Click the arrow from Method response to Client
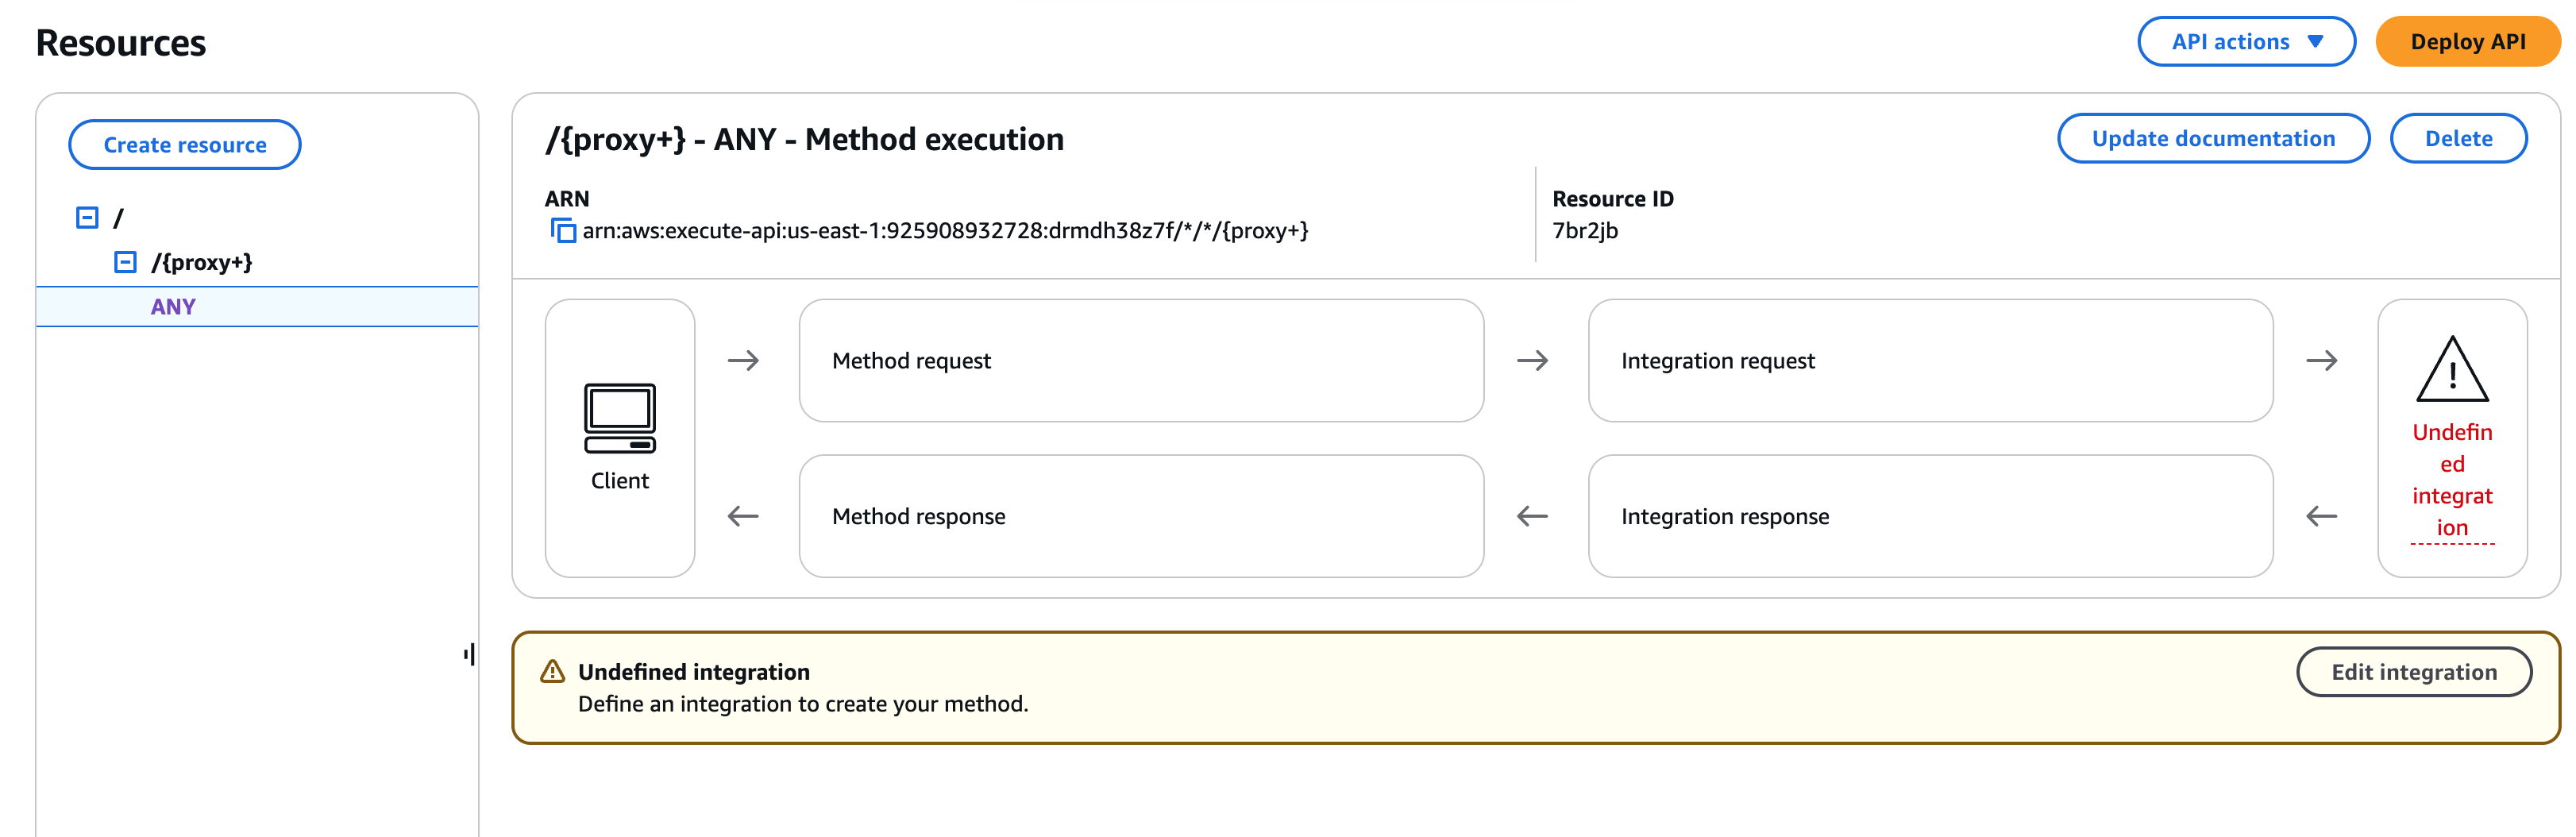The image size is (2576, 837). coord(743,516)
